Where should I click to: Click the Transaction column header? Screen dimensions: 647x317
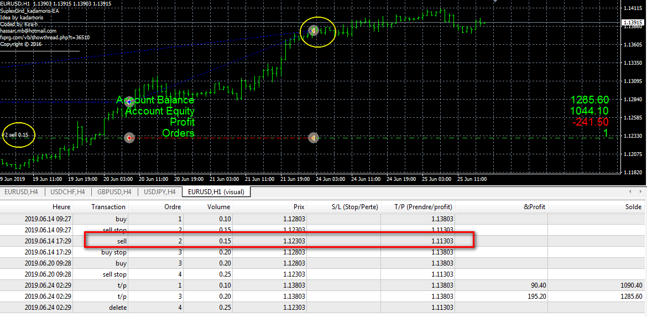(108, 207)
